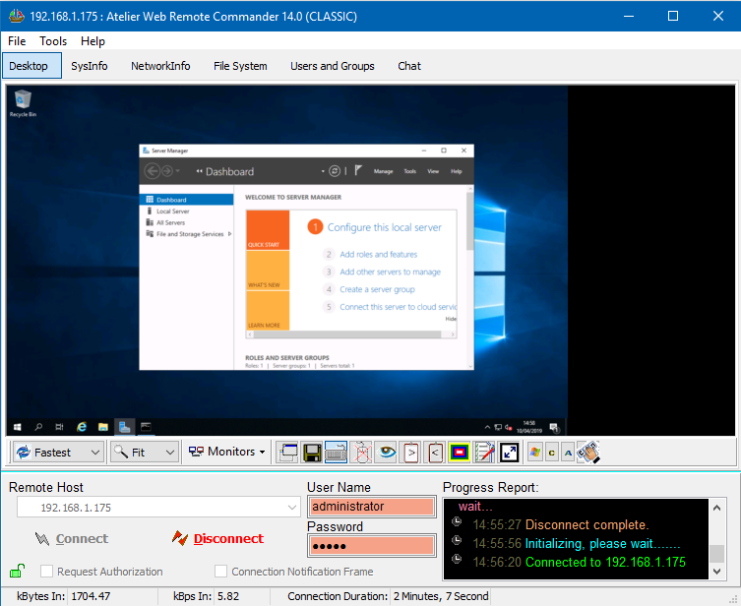Click 'Configure this local server' link
Viewport: 741px width, 606px height.
384,227
